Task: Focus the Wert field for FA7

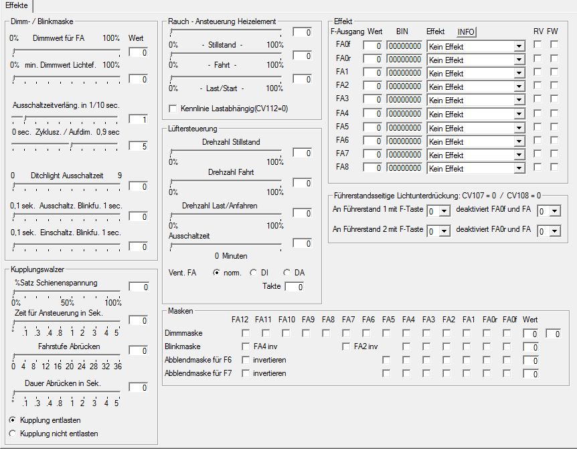Action: 372,155
